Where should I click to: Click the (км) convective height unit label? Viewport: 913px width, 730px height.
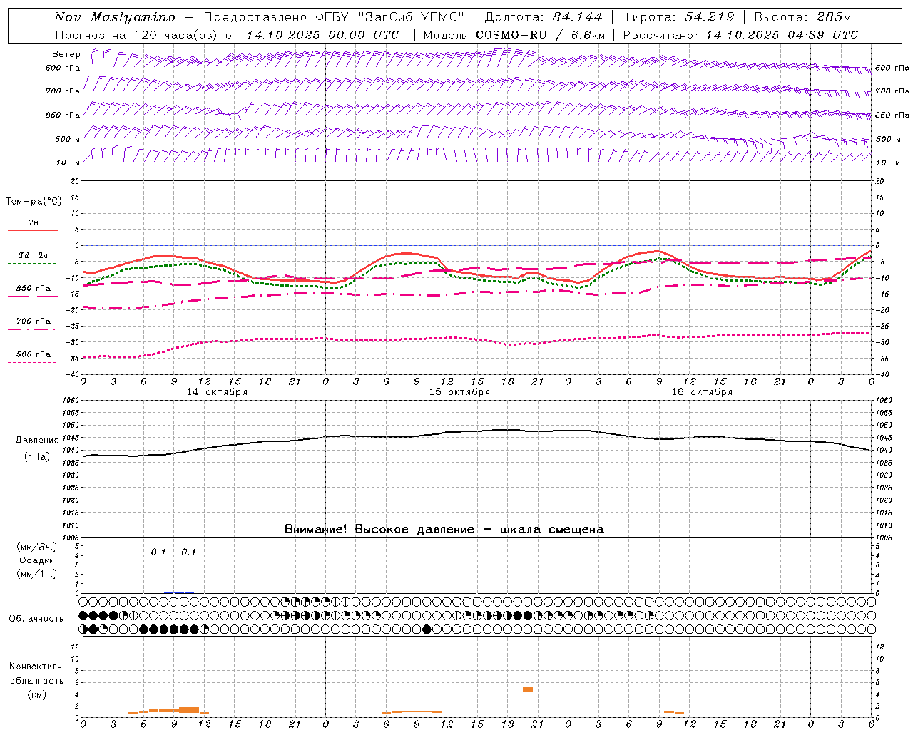[36, 694]
